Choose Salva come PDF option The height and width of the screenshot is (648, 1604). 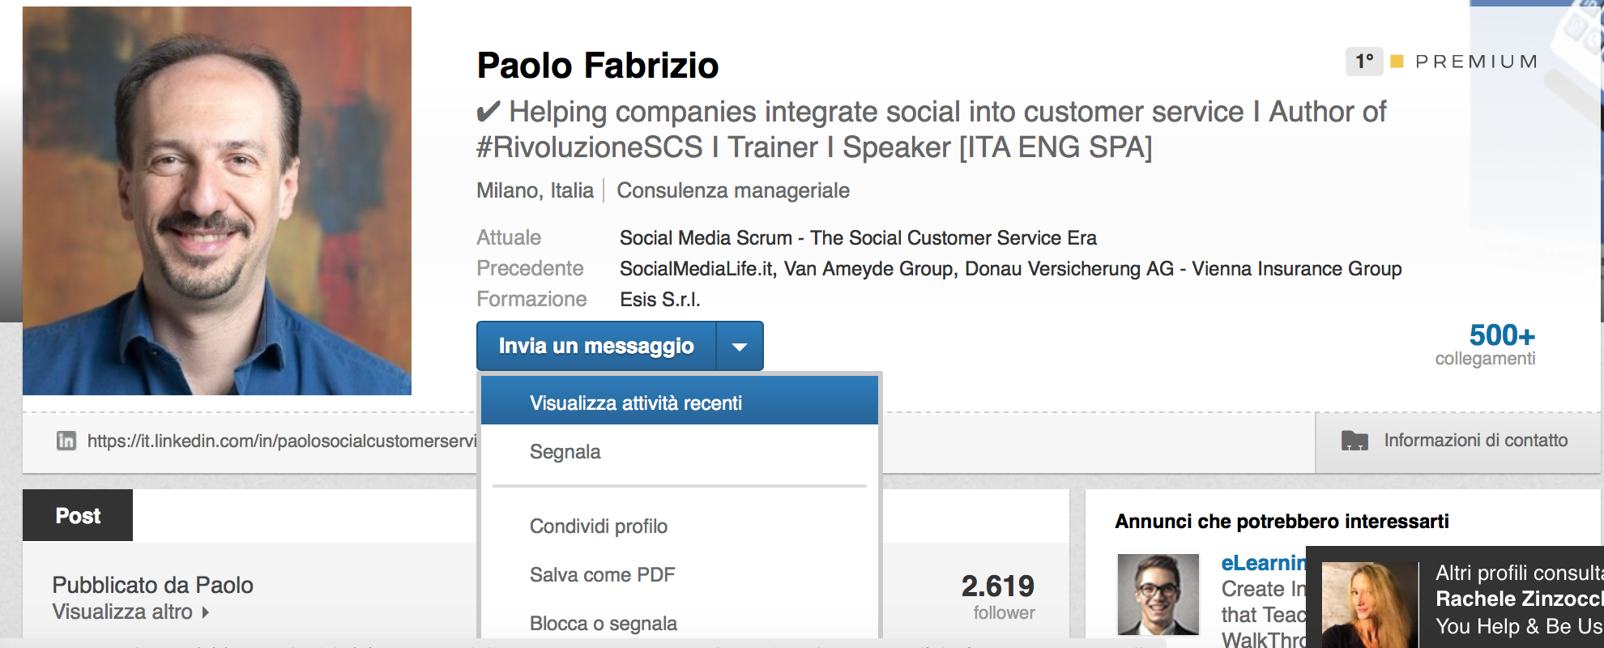click(602, 575)
